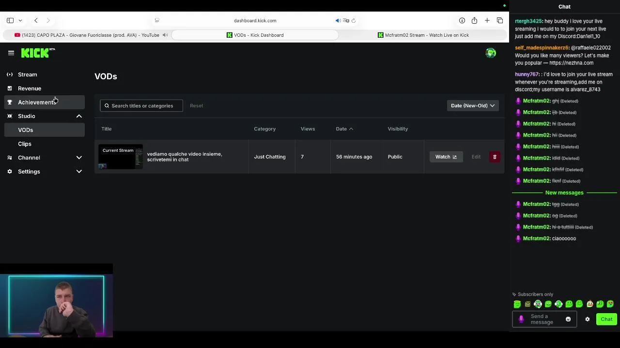Open the hamburger menu beside Kick logo

click(x=11, y=53)
